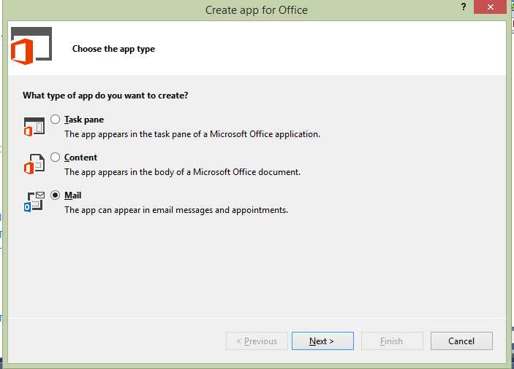
Task: Click the 'Choose the app type' heading
Action: (x=113, y=49)
